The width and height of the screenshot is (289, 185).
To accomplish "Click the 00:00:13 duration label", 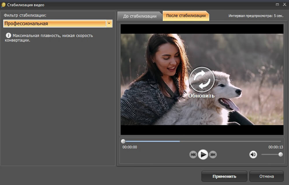I will [x=275, y=147].
